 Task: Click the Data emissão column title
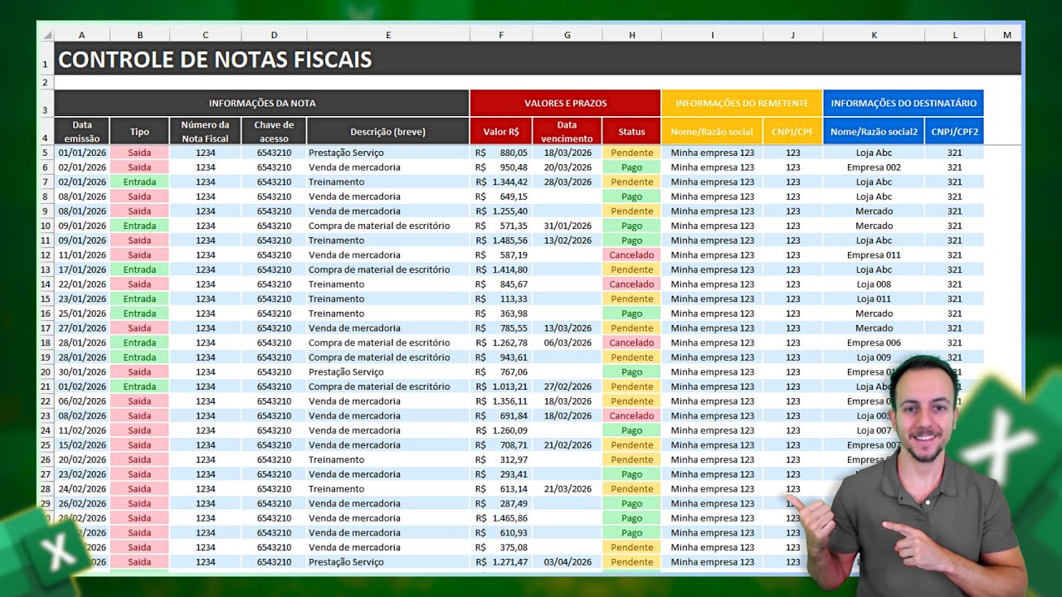[x=82, y=132]
